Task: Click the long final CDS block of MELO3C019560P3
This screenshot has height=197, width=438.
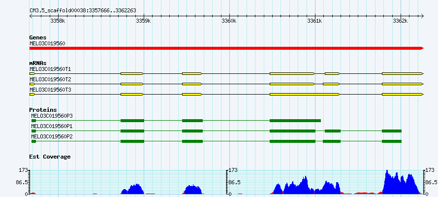Action: pyautogui.click(x=295, y=121)
